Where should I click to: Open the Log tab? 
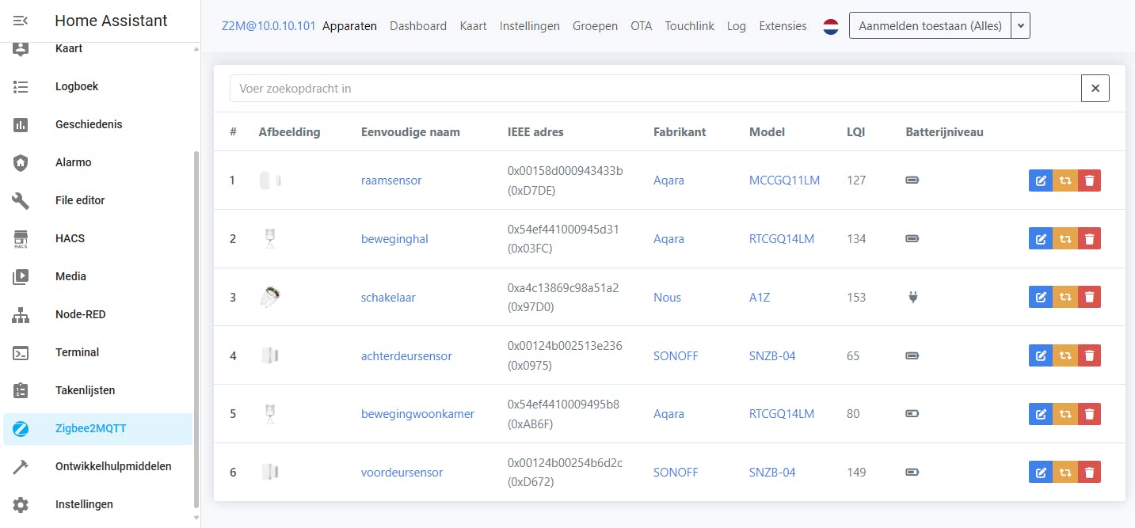point(737,26)
